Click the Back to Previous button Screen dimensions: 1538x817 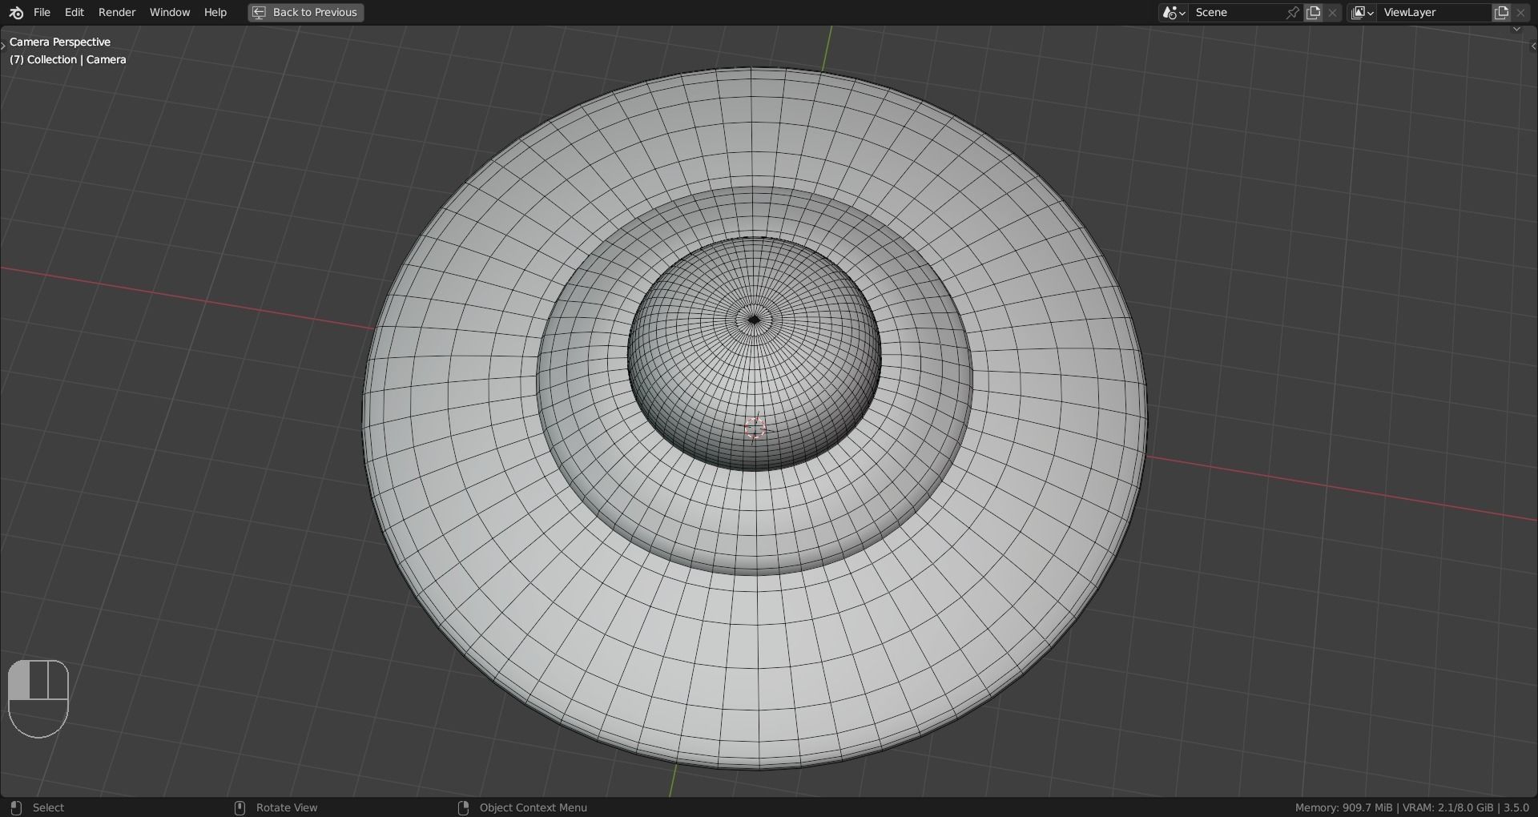[306, 13]
